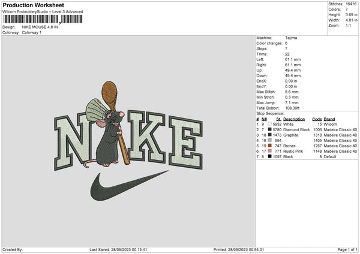Click the white color swatch in row 1

point(269,124)
